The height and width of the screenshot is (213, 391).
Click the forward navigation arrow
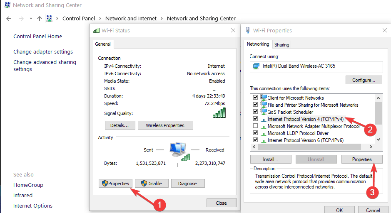click(x=21, y=19)
